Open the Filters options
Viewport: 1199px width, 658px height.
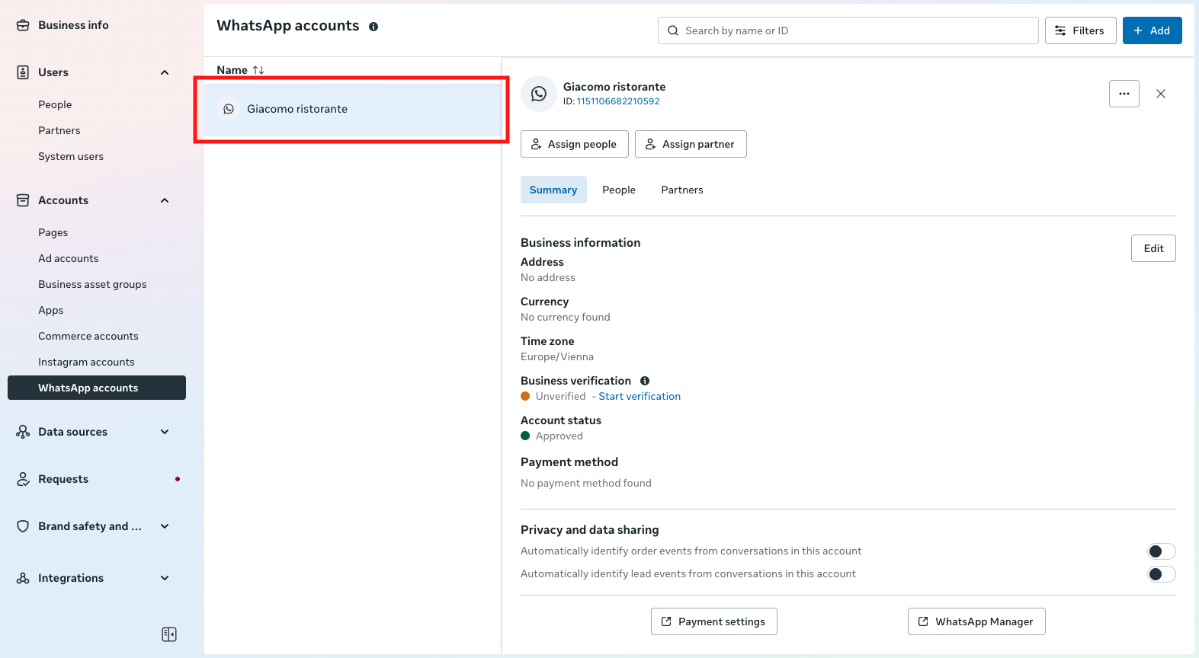(1081, 30)
